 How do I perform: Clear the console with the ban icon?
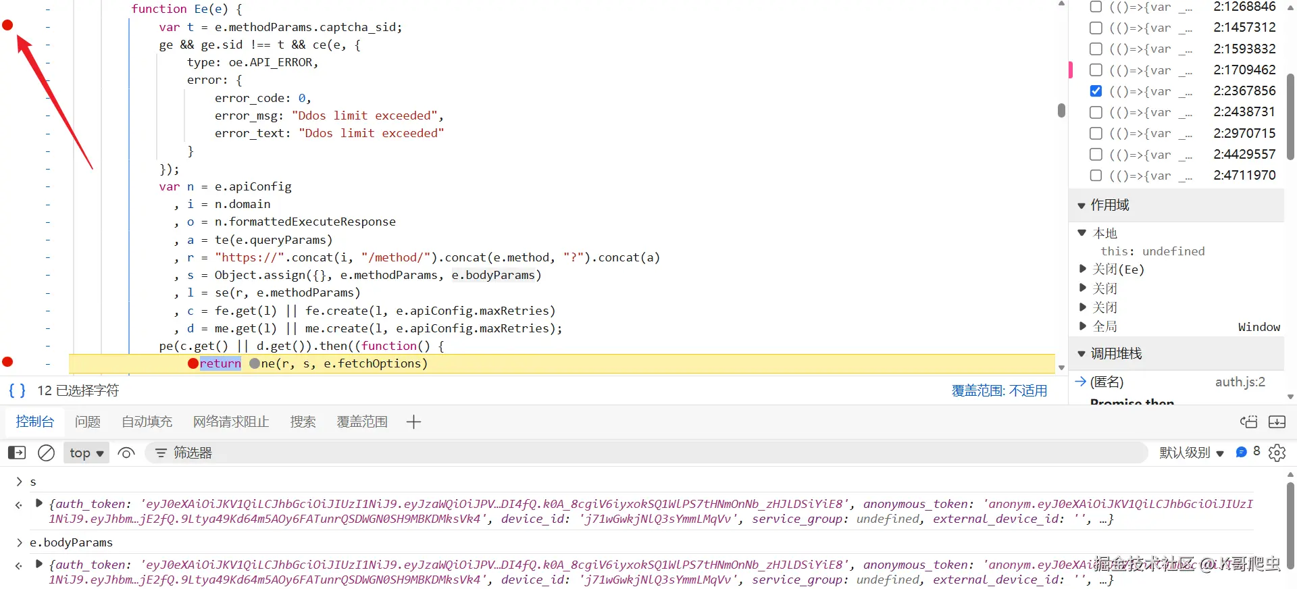pyautogui.click(x=46, y=453)
